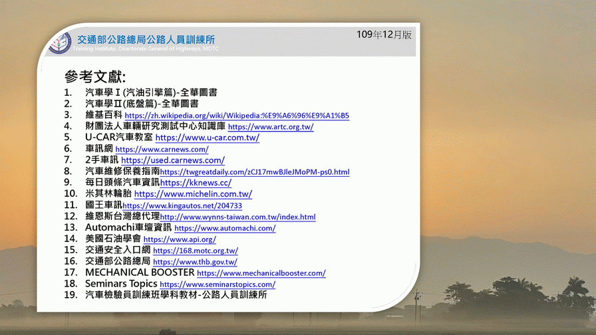Open the www.thb.gov.tw link
The width and height of the screenshot is (596, 335).
(x=195, y=263)
